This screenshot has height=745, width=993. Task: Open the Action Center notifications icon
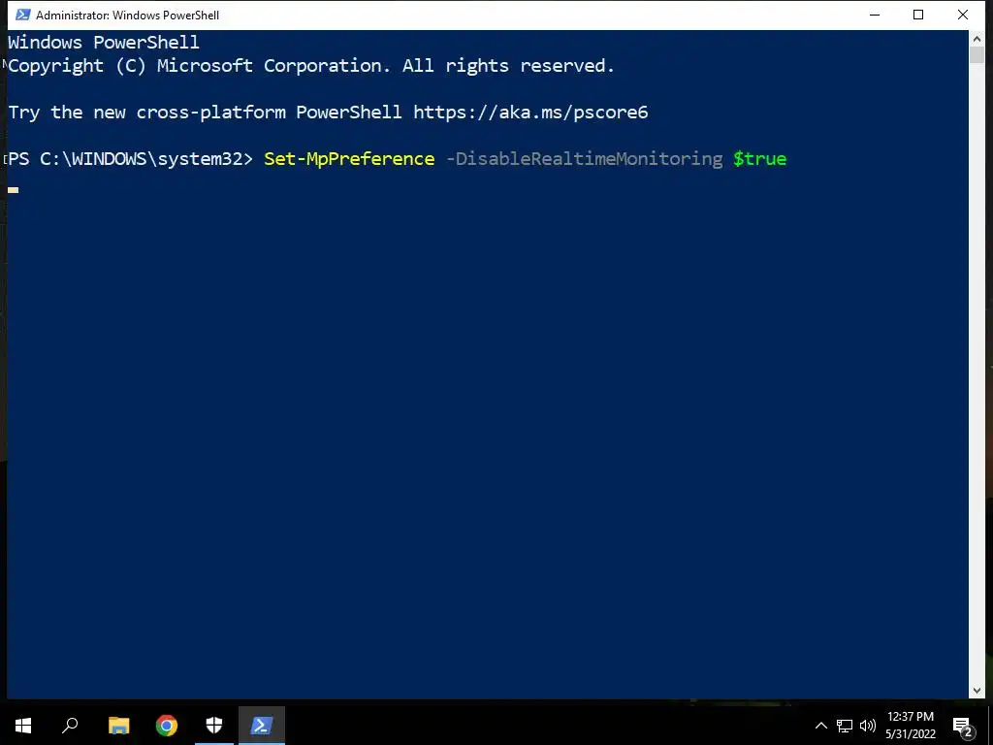[x=963, y=727]
